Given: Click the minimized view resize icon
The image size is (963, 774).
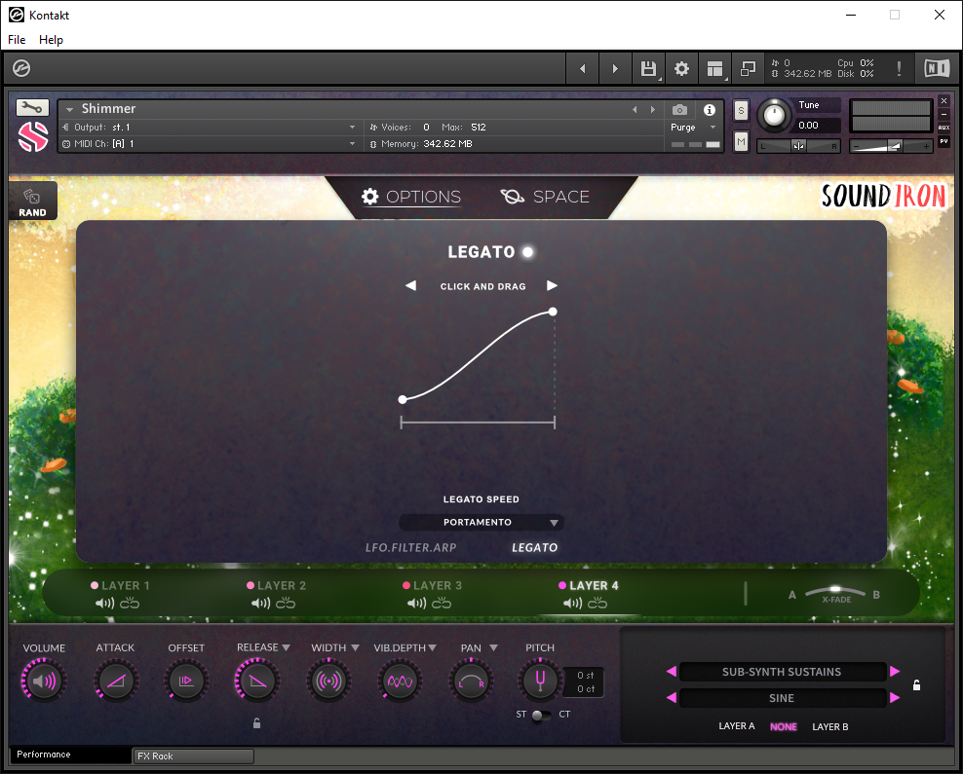Looking at the screenshot, I should click(x=748, y=68).
